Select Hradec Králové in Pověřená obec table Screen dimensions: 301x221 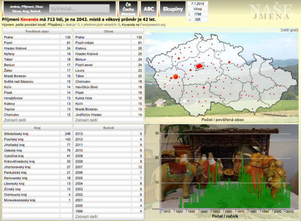coord(16,48)
